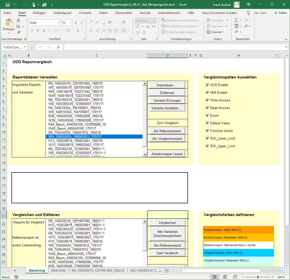Click the Save icon in the Quick Access Toolbar
The height and width of the screenshot is (280, 290).
pos(7,4)
